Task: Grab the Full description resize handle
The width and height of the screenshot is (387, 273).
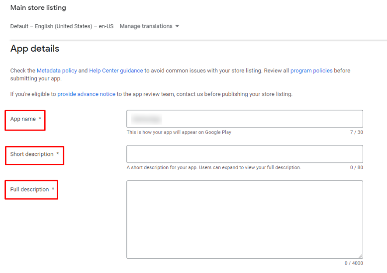Action: point(360,256)
